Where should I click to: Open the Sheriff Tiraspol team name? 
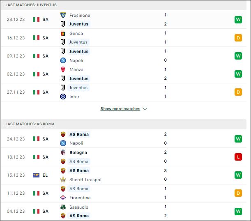pos(85,180)
